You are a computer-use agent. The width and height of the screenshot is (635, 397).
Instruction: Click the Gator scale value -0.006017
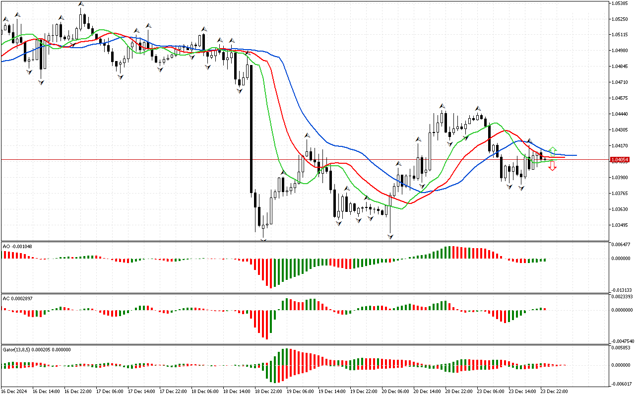point(622,384)
